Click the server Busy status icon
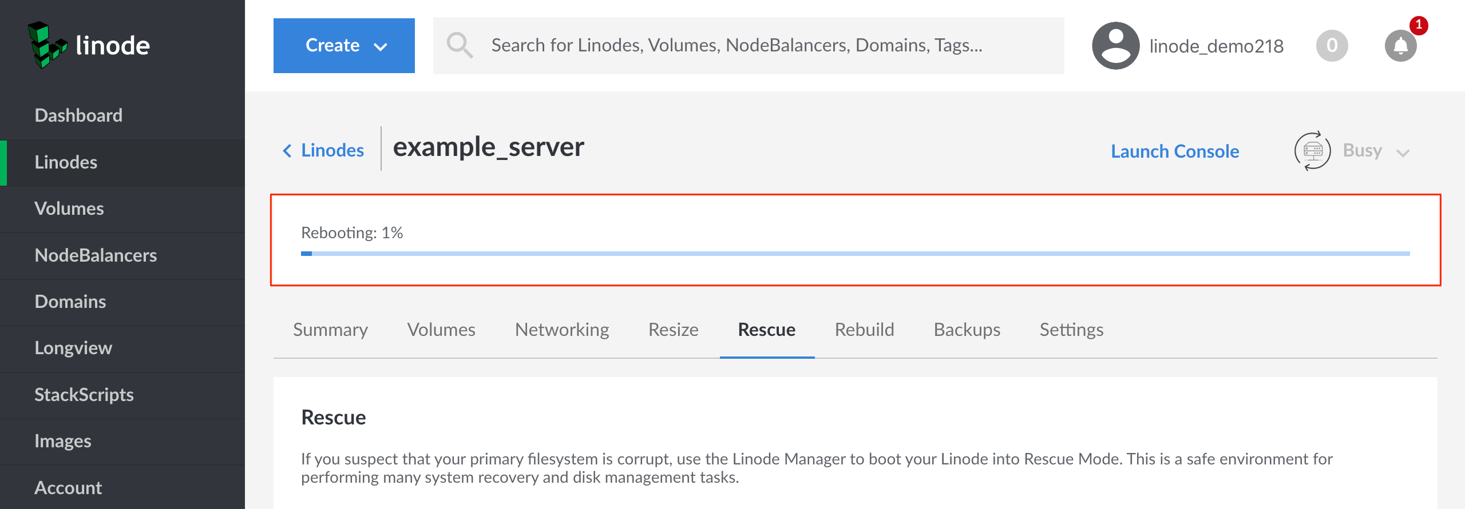The width and height of the screenshot is (1465, 509). (1312, 151)
